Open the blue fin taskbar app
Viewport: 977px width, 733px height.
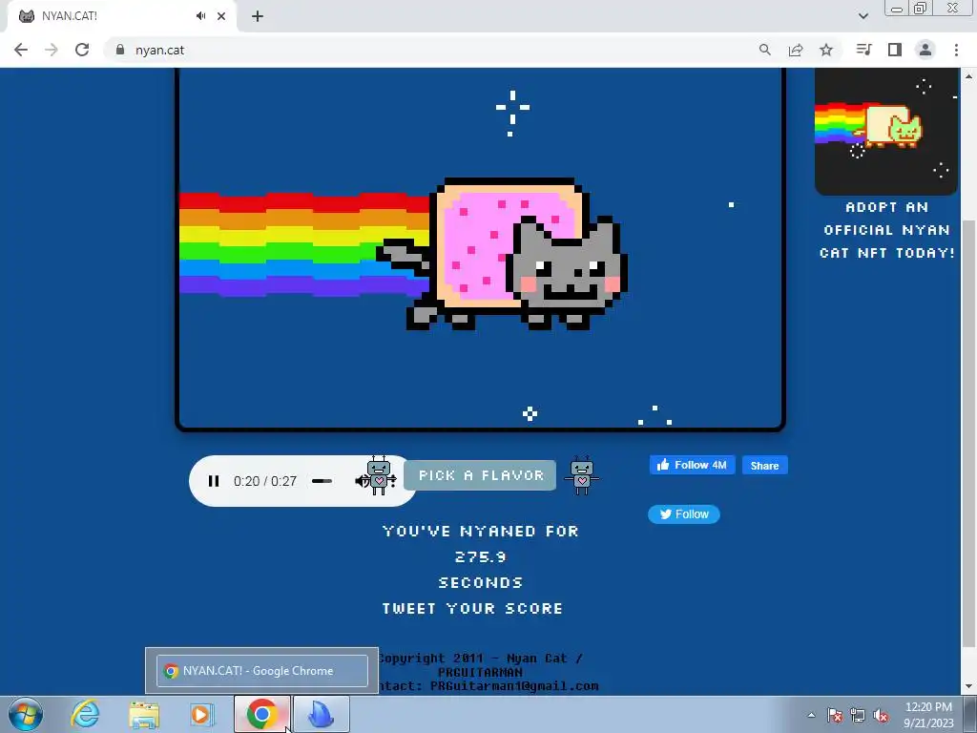(x=321, y=714)
